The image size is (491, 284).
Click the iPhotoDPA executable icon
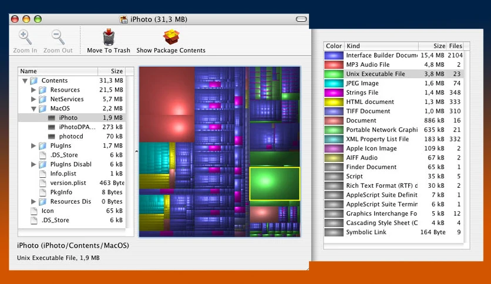click(x=51, y=127)
